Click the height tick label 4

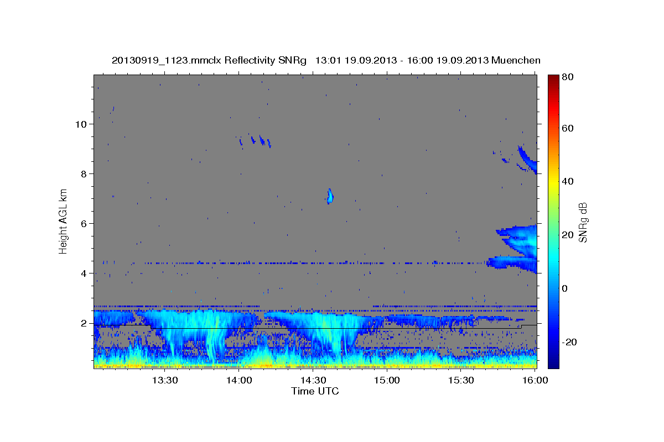(84, 273)
